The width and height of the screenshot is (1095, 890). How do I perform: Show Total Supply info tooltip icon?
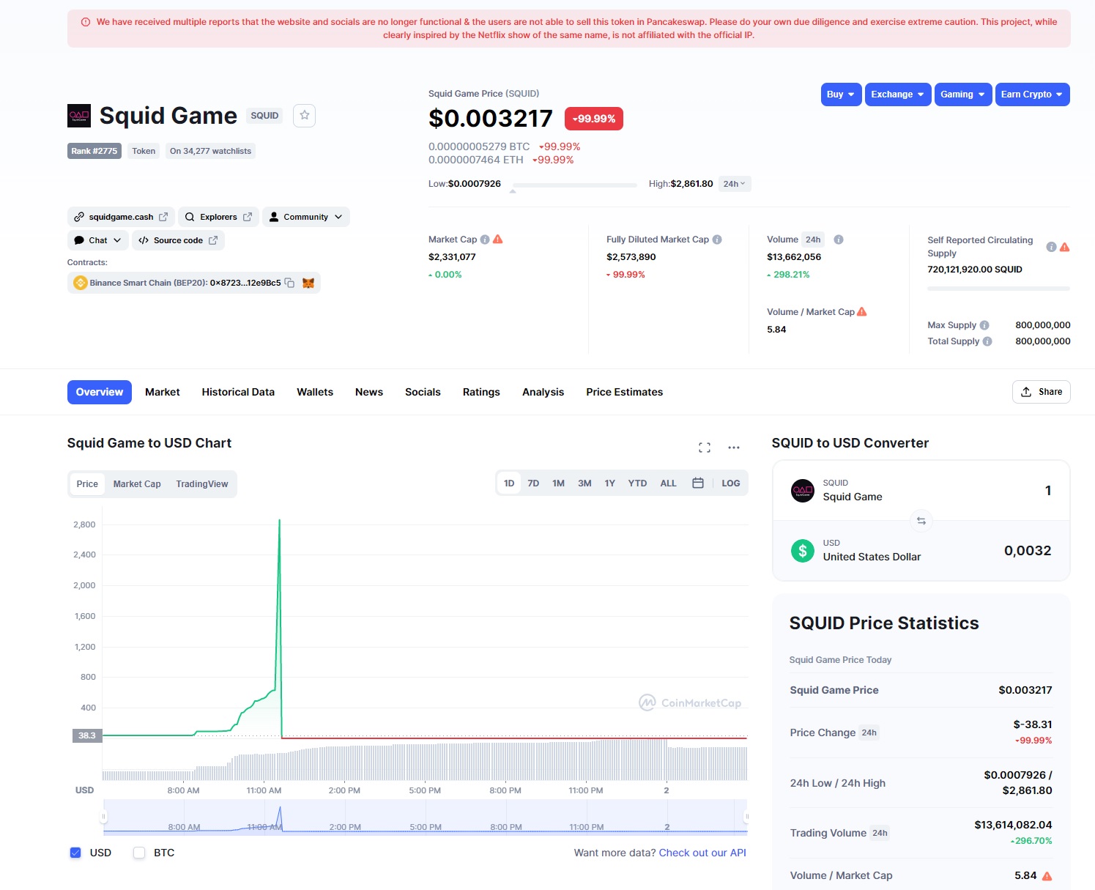(x=987, y=341)
